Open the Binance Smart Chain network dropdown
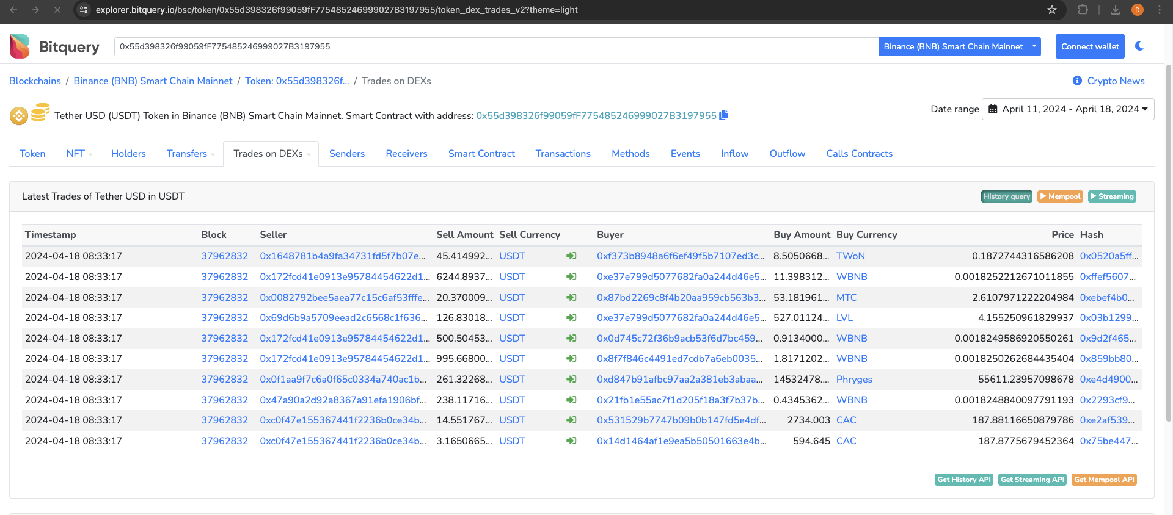Screen dimensions: 1173x515 959,46
